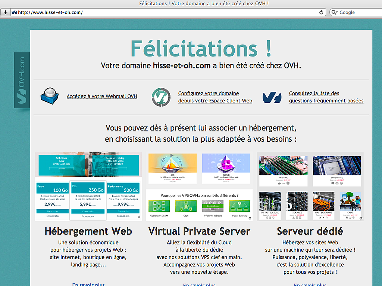This screenshot has height=286, width=382.
Task: Open the Google search magnifier dropdown
Action: (x=335, y=12)
